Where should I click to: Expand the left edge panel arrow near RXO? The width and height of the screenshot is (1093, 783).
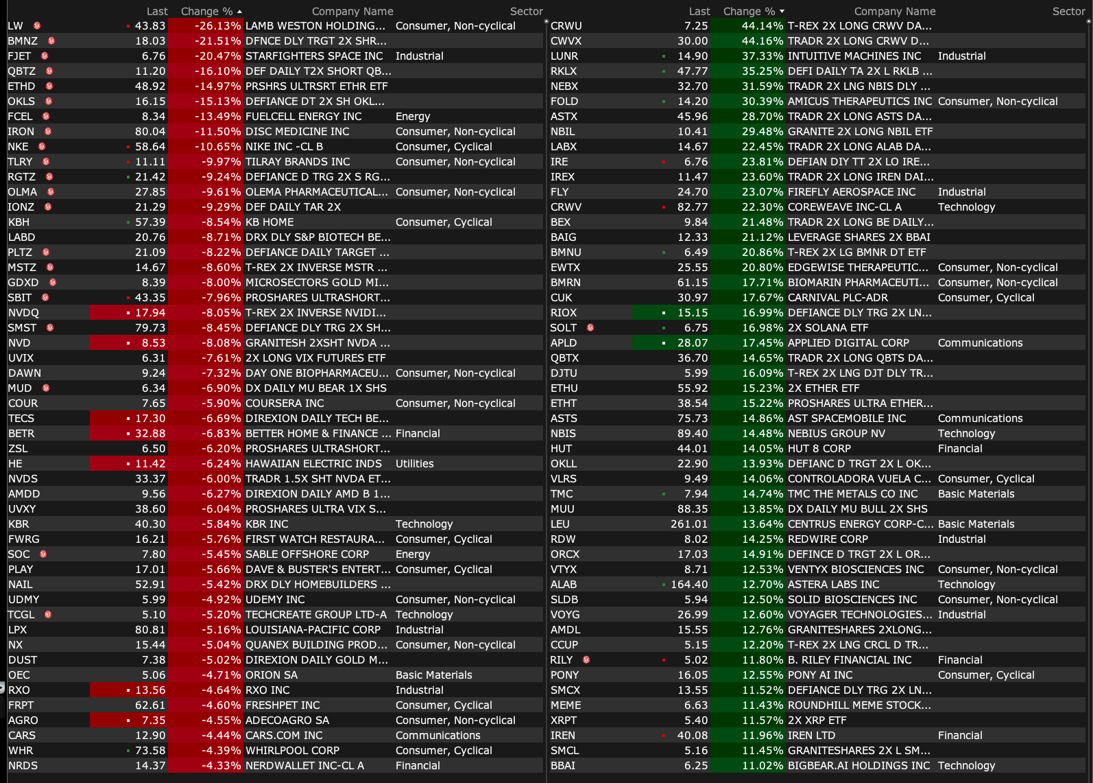pyautogui.click(x=2, y=687)
